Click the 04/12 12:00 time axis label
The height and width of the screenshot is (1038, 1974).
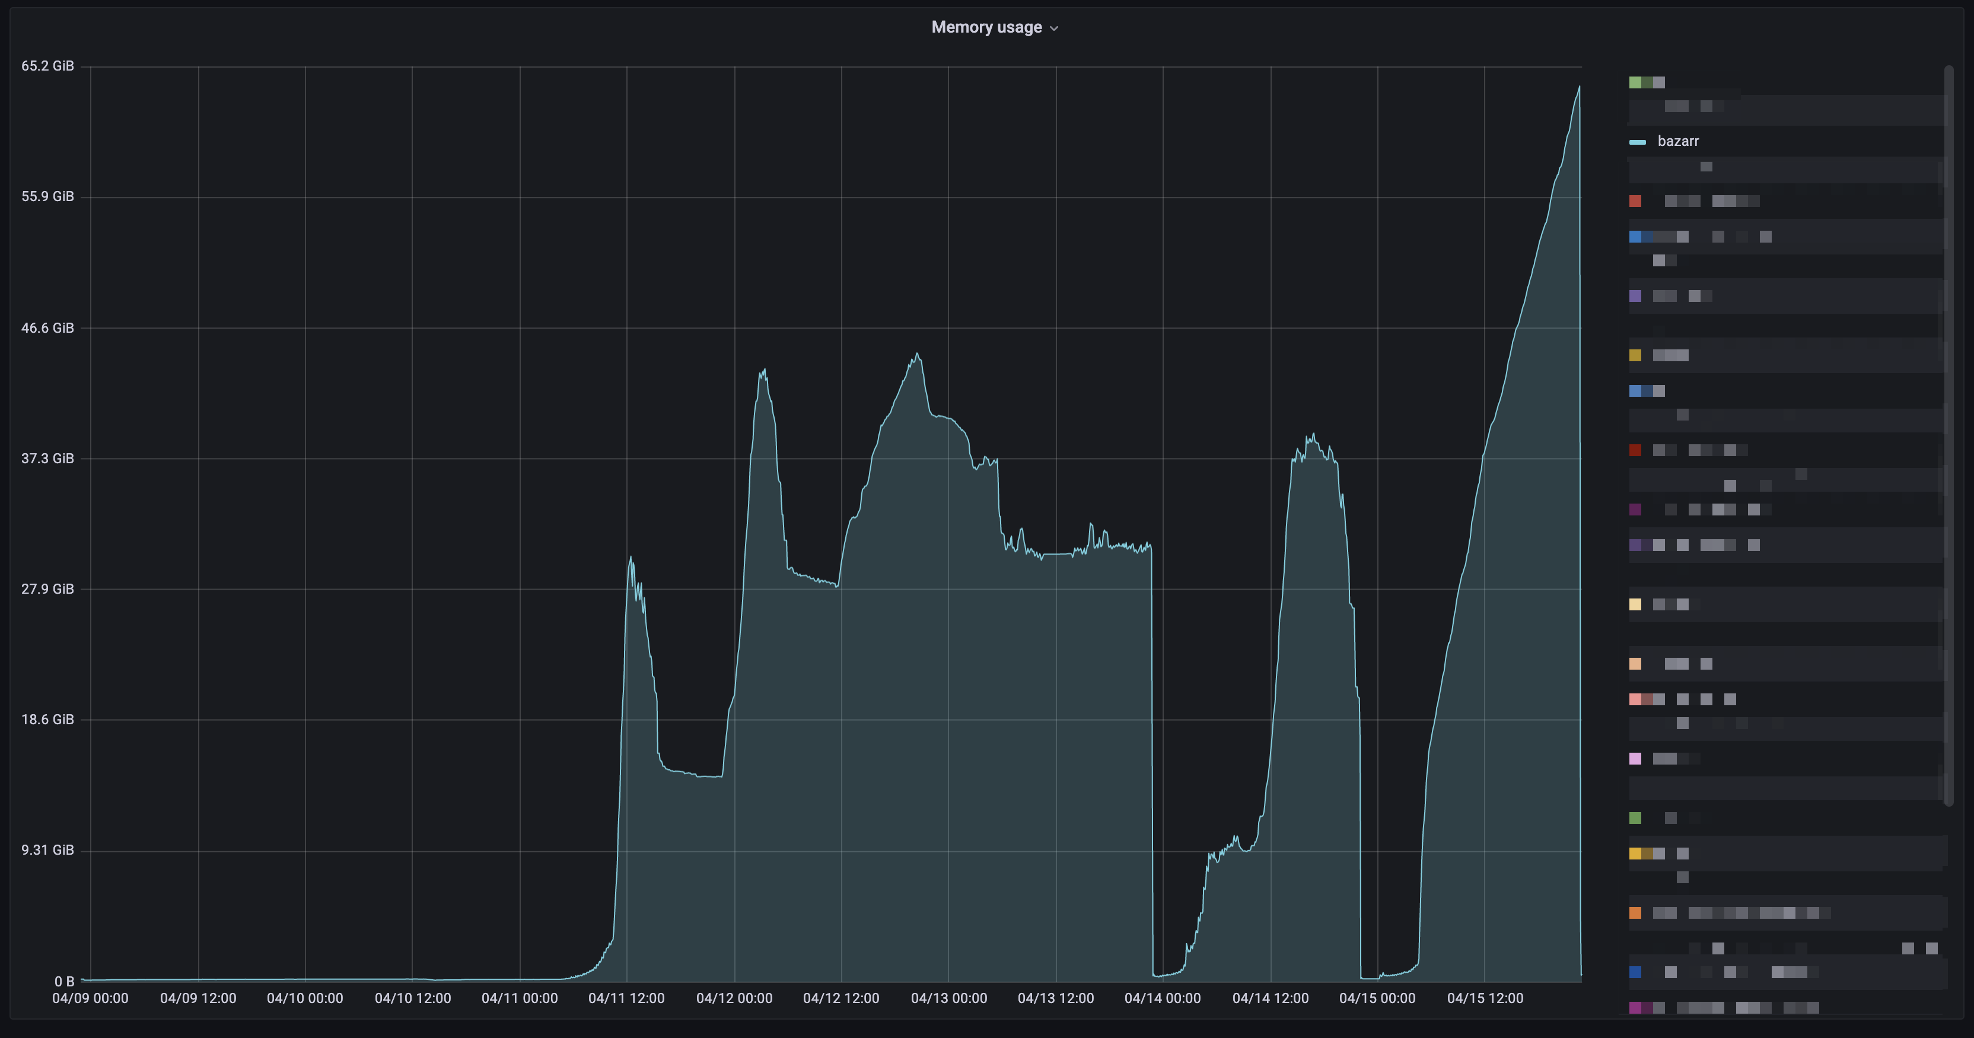coord(842,998)
